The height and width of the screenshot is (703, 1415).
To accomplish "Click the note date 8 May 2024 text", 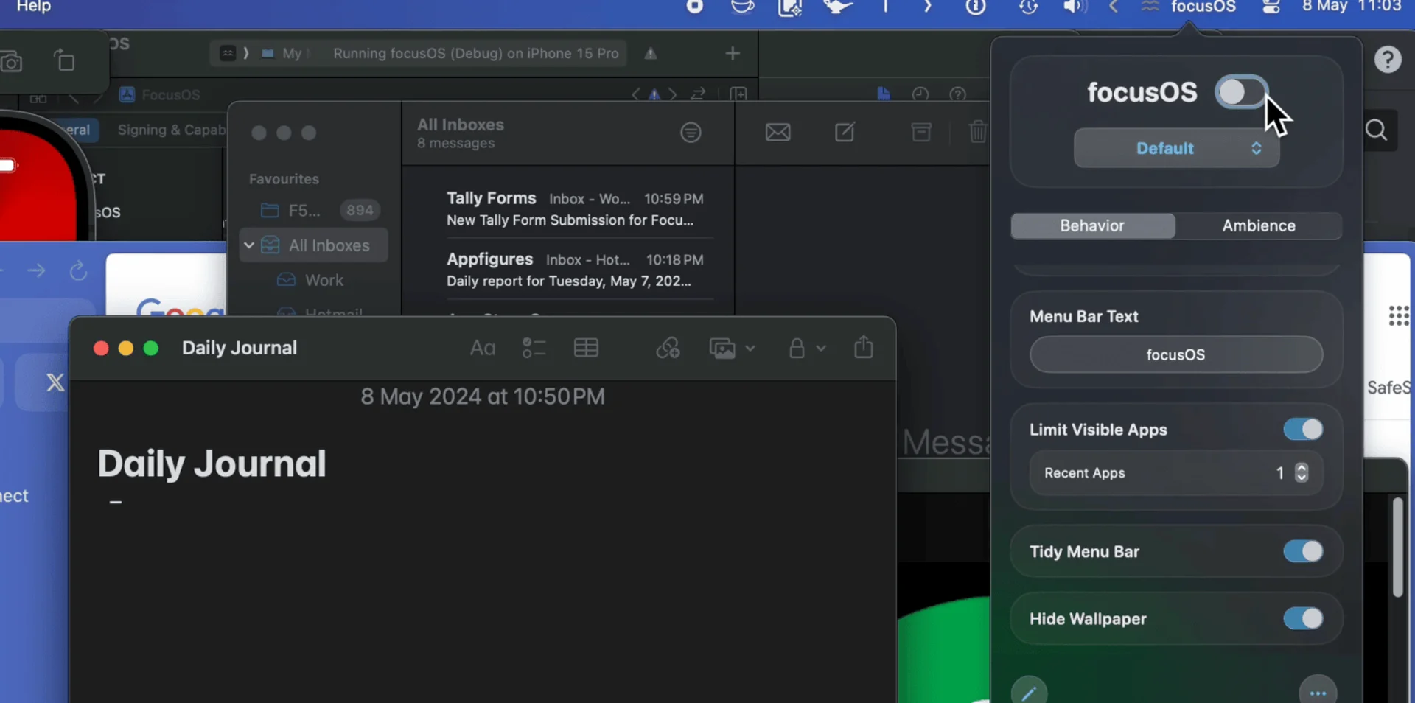I will (483, 396).
